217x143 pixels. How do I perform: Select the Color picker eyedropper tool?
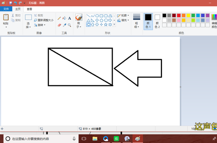coord(64,25)
